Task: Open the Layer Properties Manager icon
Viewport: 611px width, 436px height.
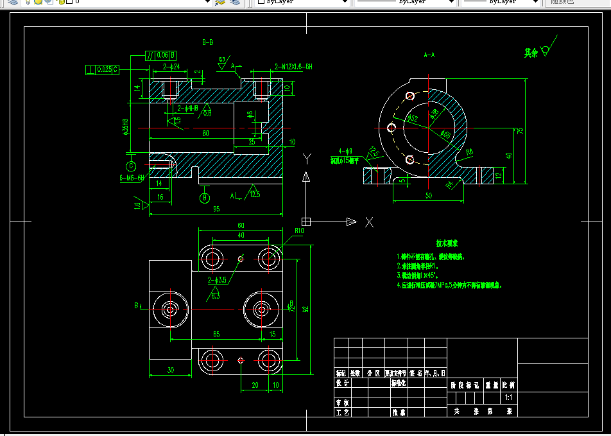Action: [13, 2]
